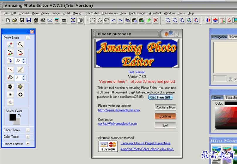Decrease the line width value 2
This screenshot has width=237, height=164.
click(x=23, y=79)
